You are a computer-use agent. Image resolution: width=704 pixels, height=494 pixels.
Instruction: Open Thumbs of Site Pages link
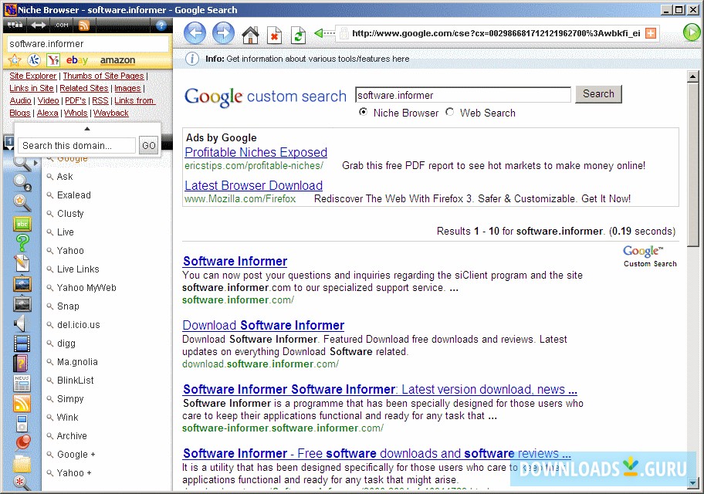pos(103,76)
